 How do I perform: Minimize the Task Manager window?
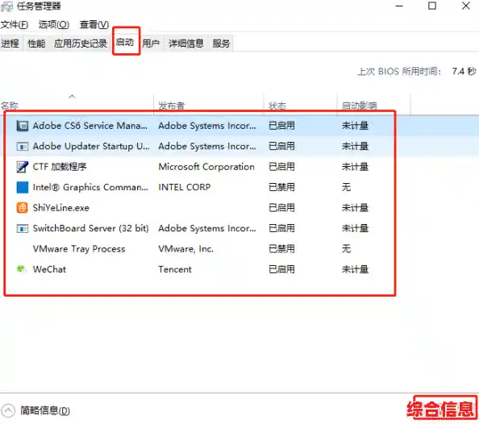click(x=399, y=6)
